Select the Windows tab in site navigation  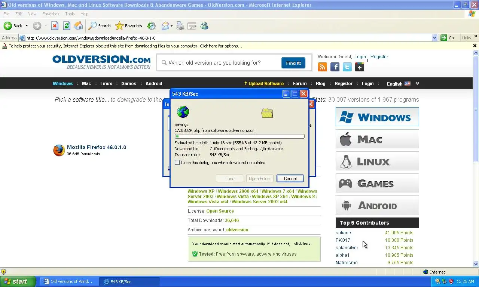coord(62,84)
